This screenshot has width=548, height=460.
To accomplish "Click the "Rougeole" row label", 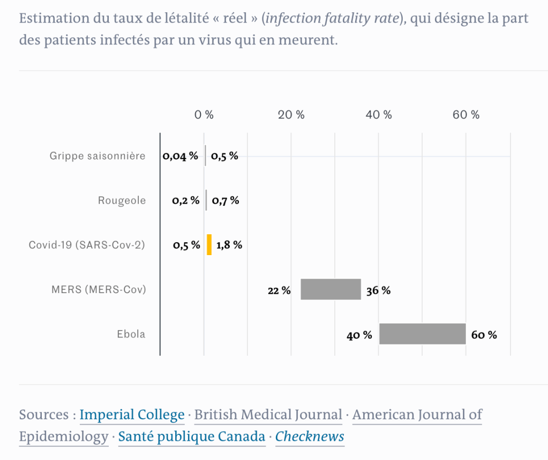I will [122, 201].
